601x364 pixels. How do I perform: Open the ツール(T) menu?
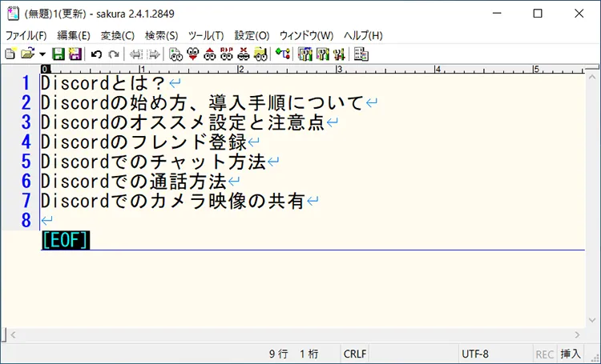(x=206, y=35)
